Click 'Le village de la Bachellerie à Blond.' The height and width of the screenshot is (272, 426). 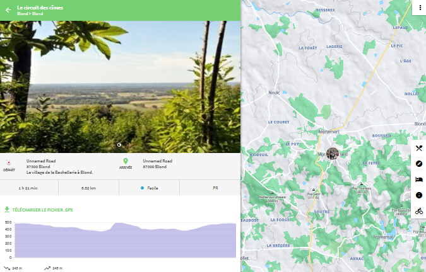click(x=59, y=173)
